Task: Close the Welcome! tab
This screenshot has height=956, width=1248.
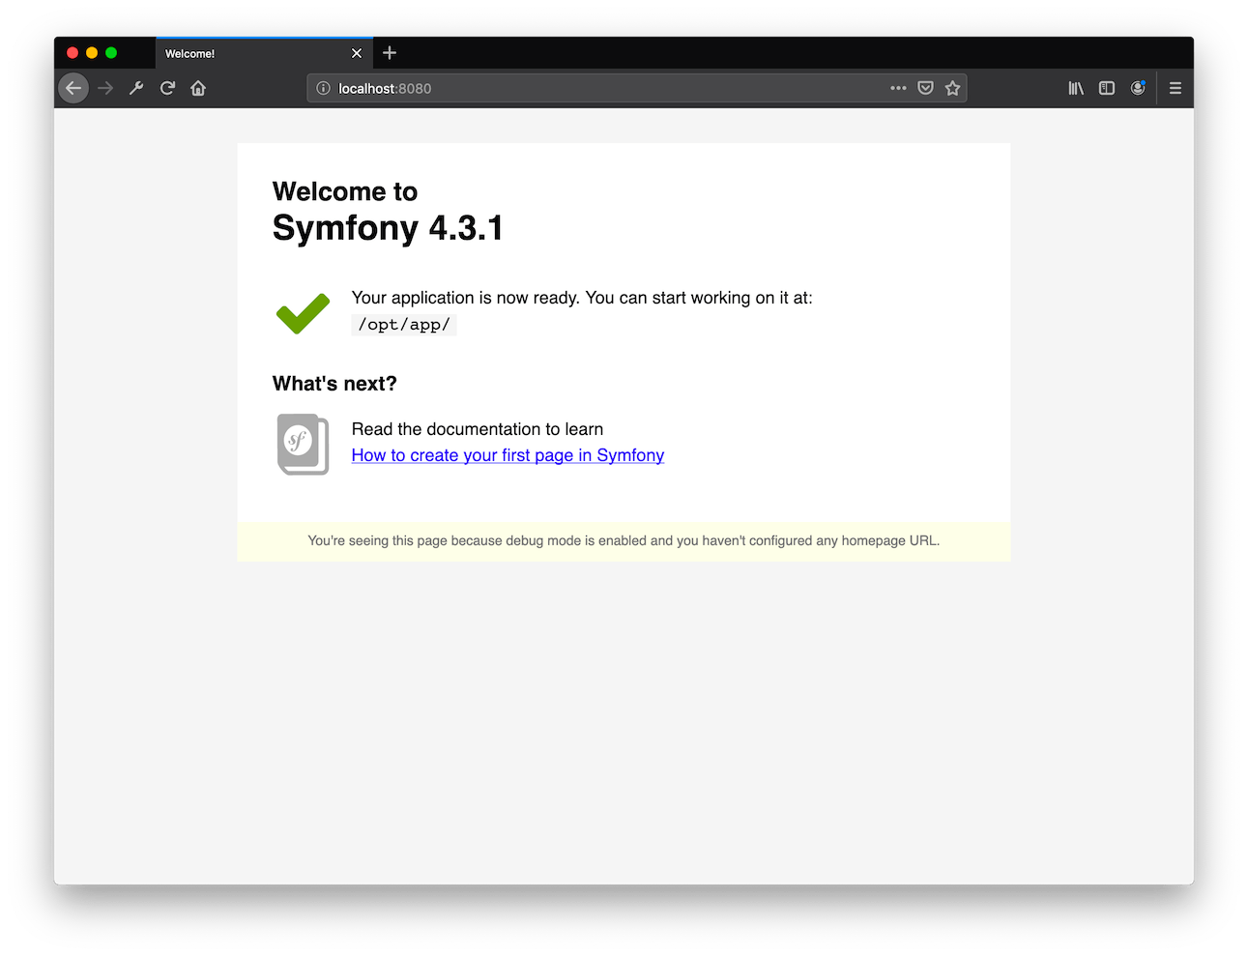Action: 357,53
